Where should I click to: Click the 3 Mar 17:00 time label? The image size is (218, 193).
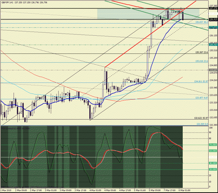click(81, 190)
